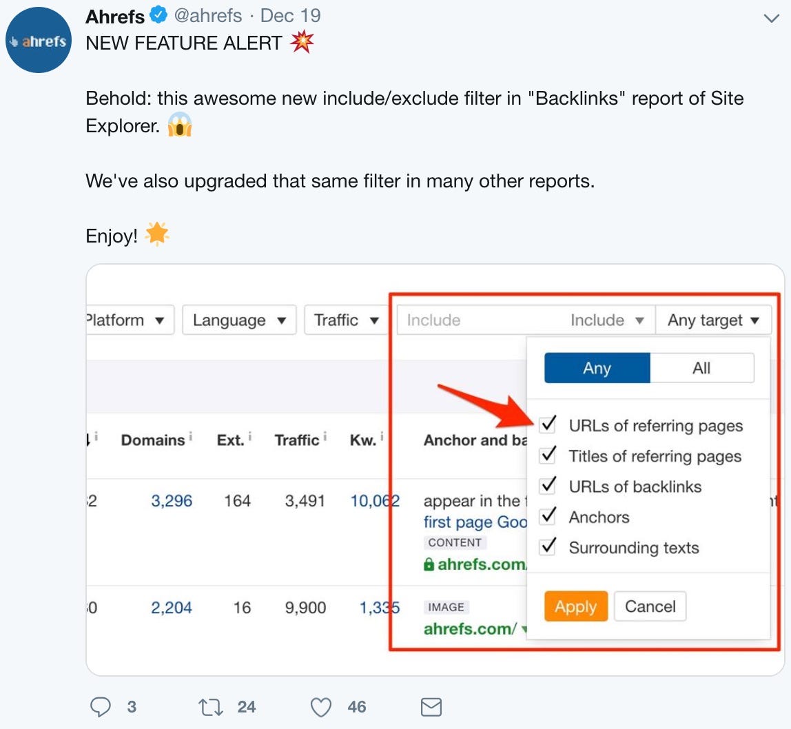Open the @ahrefs handle link
Viewport: 791px width, 729px height.
click(x=207, y=15)
